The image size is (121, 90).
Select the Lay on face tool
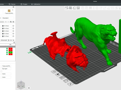coord(109,8)
